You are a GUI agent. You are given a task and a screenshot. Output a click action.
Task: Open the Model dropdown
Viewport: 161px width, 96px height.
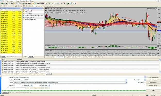click(x=126, y=83)
